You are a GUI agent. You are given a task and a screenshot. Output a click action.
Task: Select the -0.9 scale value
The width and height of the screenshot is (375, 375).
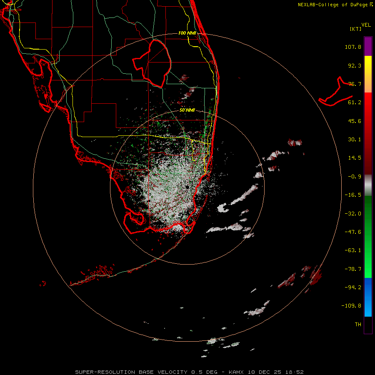point(355,177)
